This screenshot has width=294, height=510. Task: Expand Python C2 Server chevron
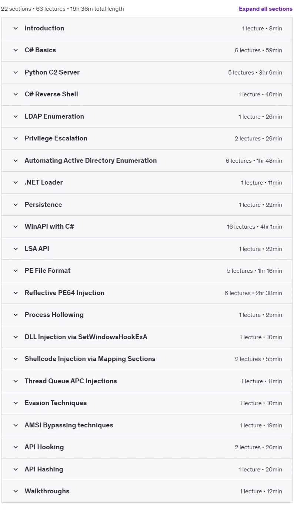point(16,72)
